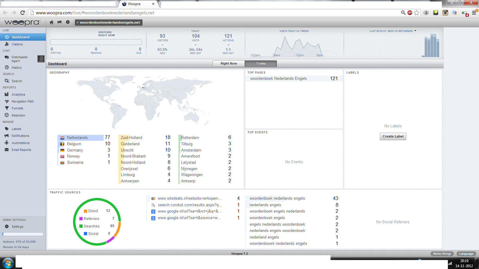Open the Language button
The image size is (479, 269).
click(x=466, y=254)
